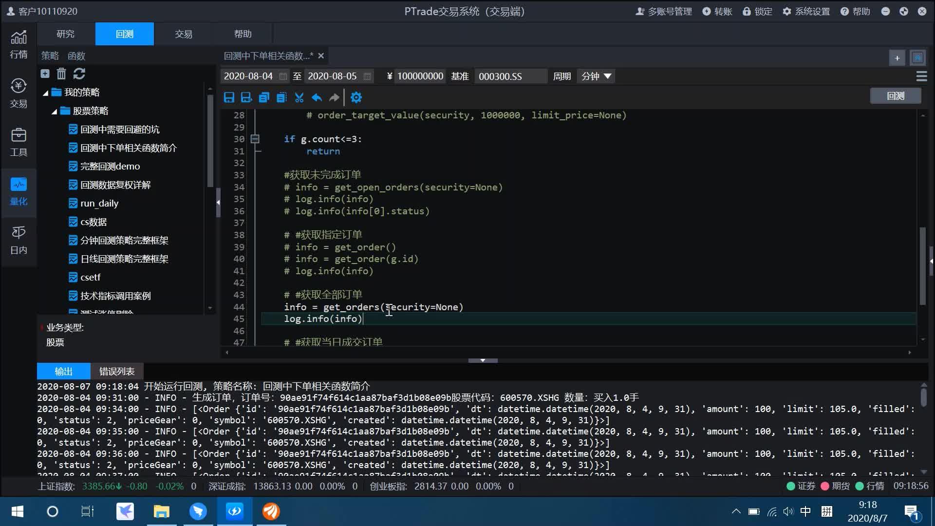Toggle the right side panel arrow
Image resolution: width=935 pixels, height=526 pixels.
(932, 261)
